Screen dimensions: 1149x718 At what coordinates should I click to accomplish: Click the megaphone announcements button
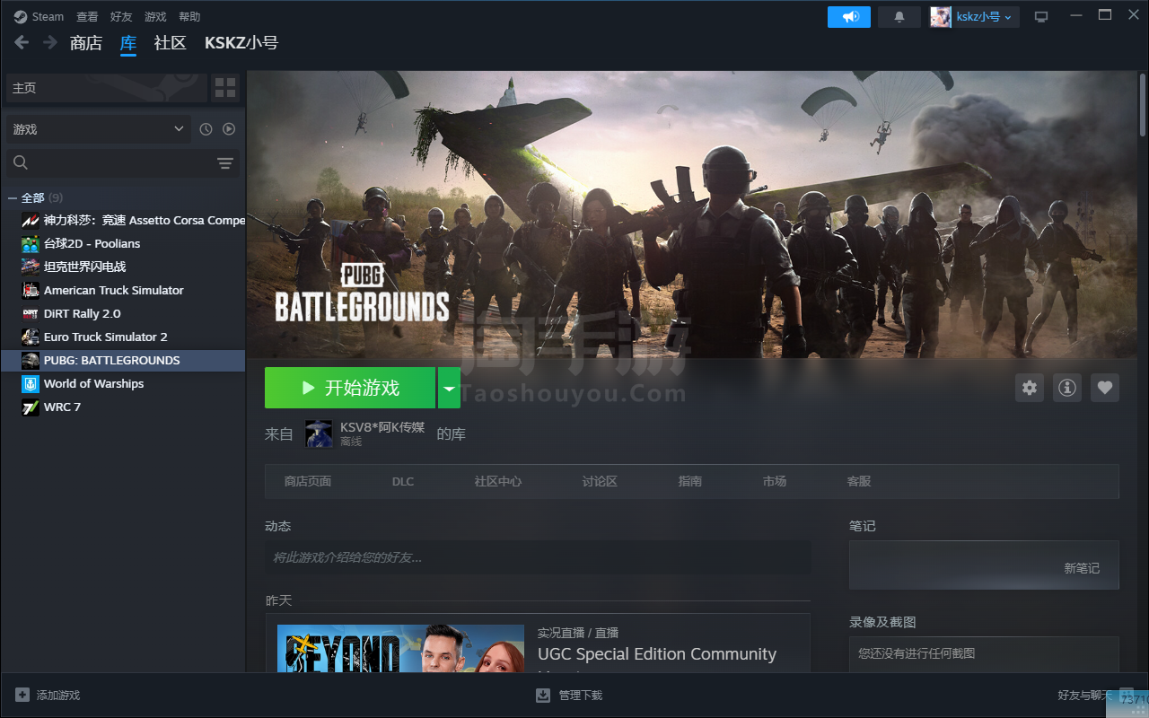coord(849,17)
